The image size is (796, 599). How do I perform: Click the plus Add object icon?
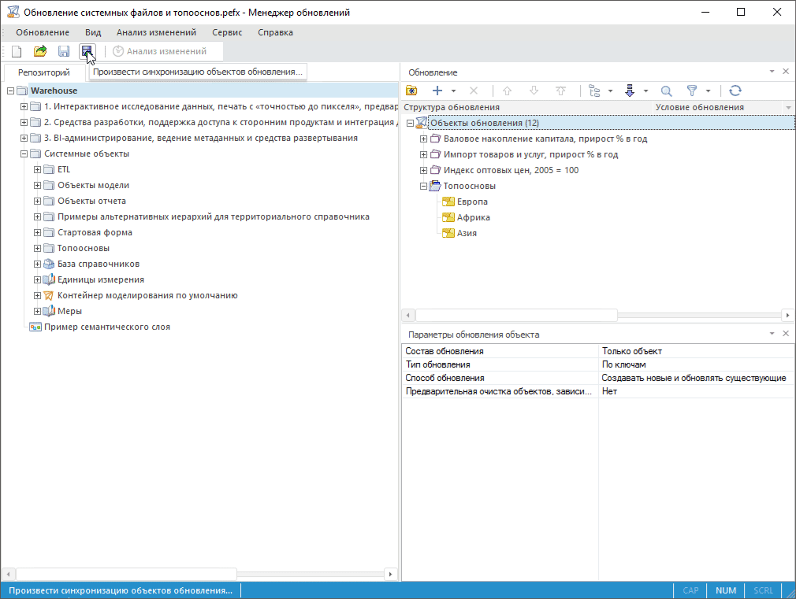(x=437, y=91)
